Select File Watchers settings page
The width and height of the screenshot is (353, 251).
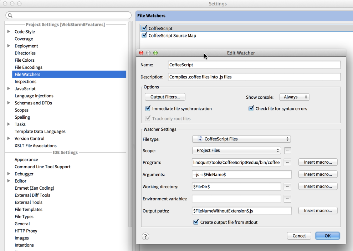click(69, 74)
